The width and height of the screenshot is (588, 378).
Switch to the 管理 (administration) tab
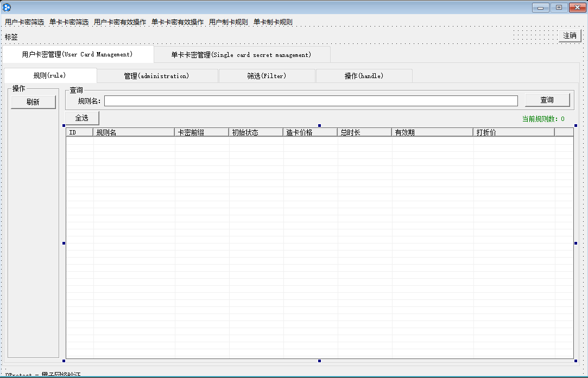coord(157,76)
